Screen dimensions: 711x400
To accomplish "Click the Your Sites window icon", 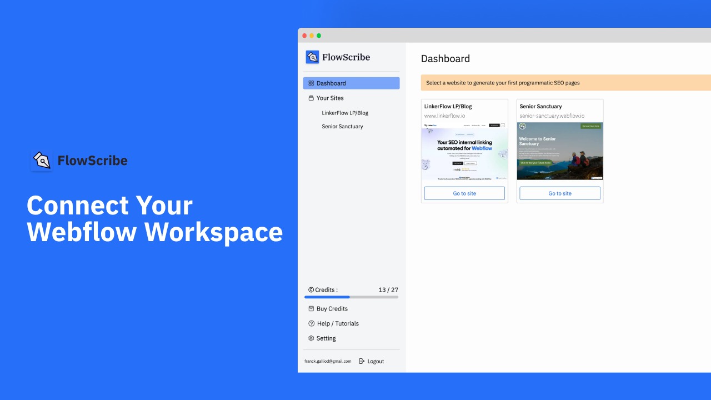I will click(x=311, y=98).
